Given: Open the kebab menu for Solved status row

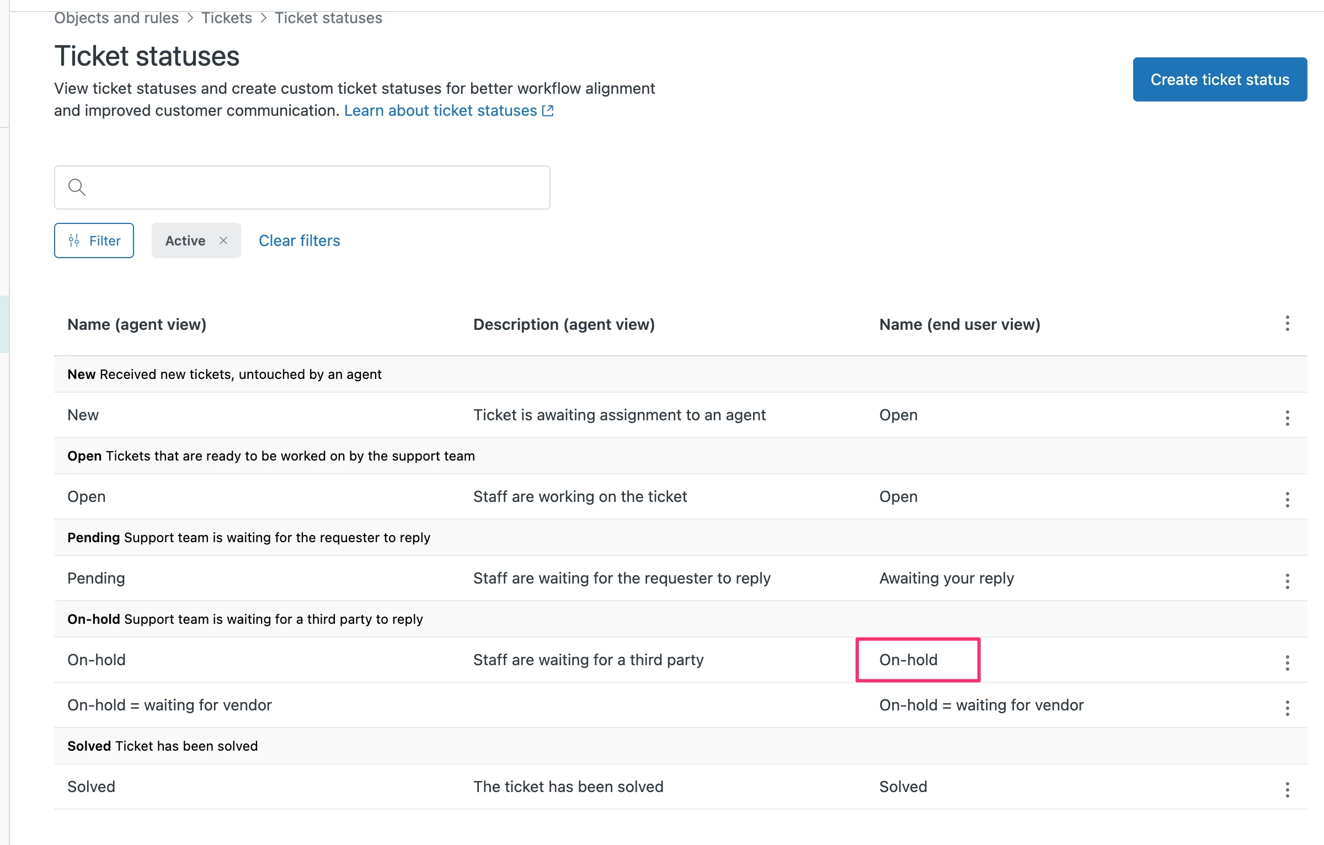Looking at the screenshot, I should click(1287, 789).
